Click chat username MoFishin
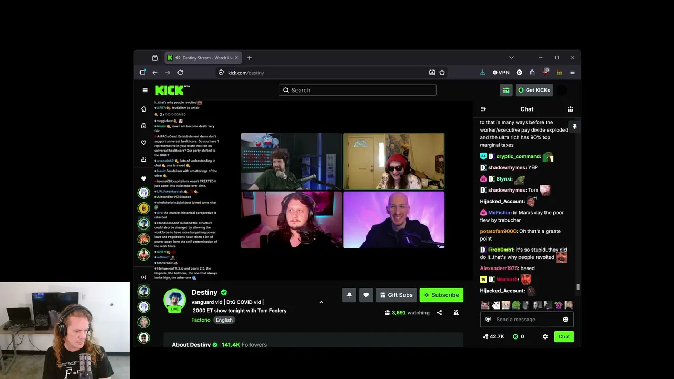 (x=499, y=213)
